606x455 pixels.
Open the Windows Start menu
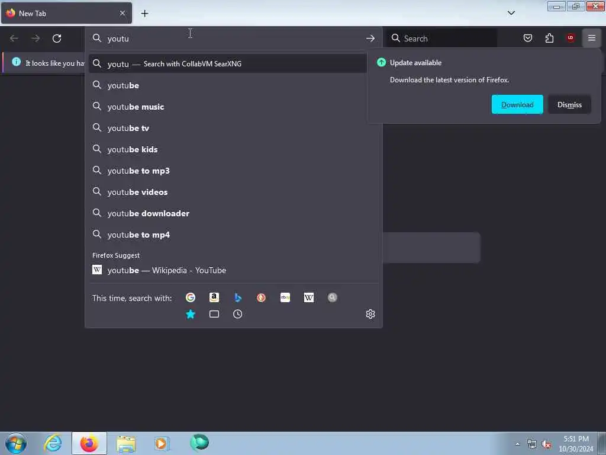[16, 443]
